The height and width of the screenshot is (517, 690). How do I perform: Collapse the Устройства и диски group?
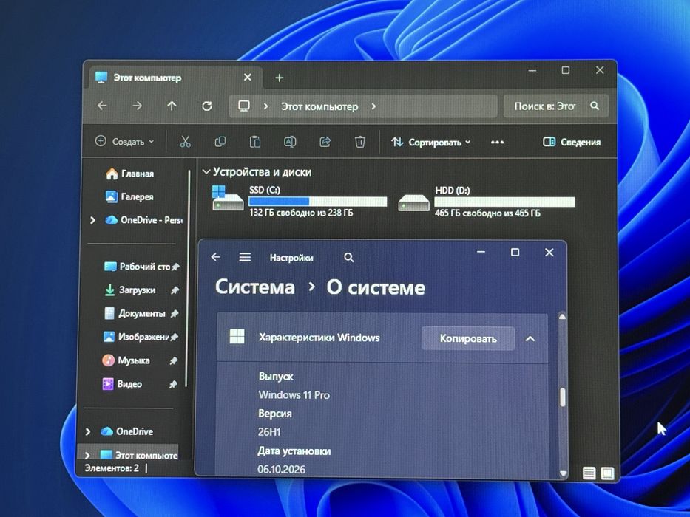click(x=206, y=172)
